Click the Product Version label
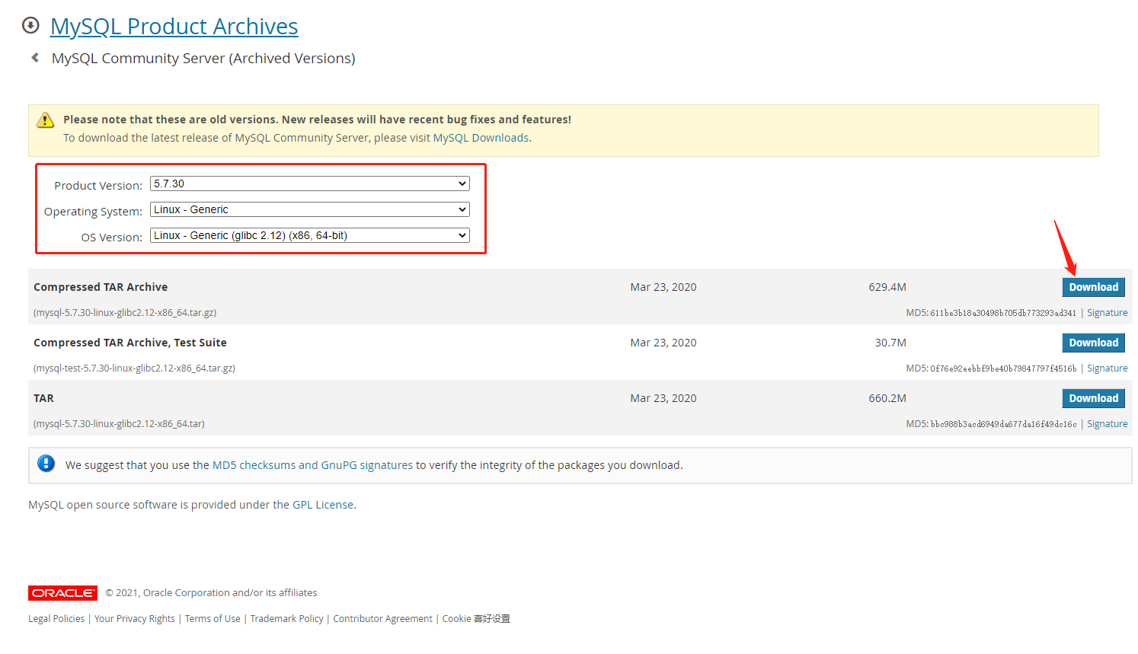This screenshot has width=1138, height=654. [x=98, y=186]
